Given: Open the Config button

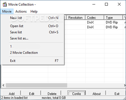Looking at the screenshot, I should (76, 93).
